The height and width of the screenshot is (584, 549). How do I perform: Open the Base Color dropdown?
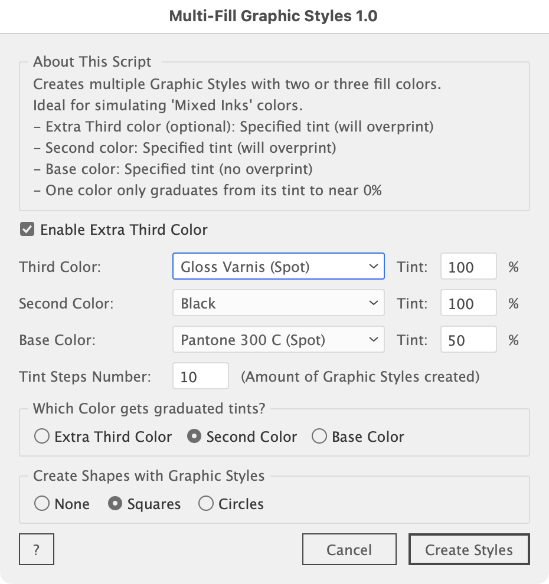click(278, 340)
